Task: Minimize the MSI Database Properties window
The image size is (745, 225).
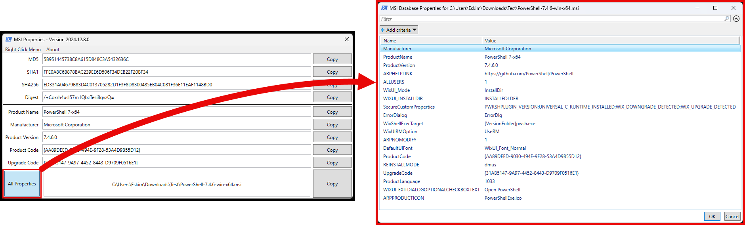Action: 697,8
